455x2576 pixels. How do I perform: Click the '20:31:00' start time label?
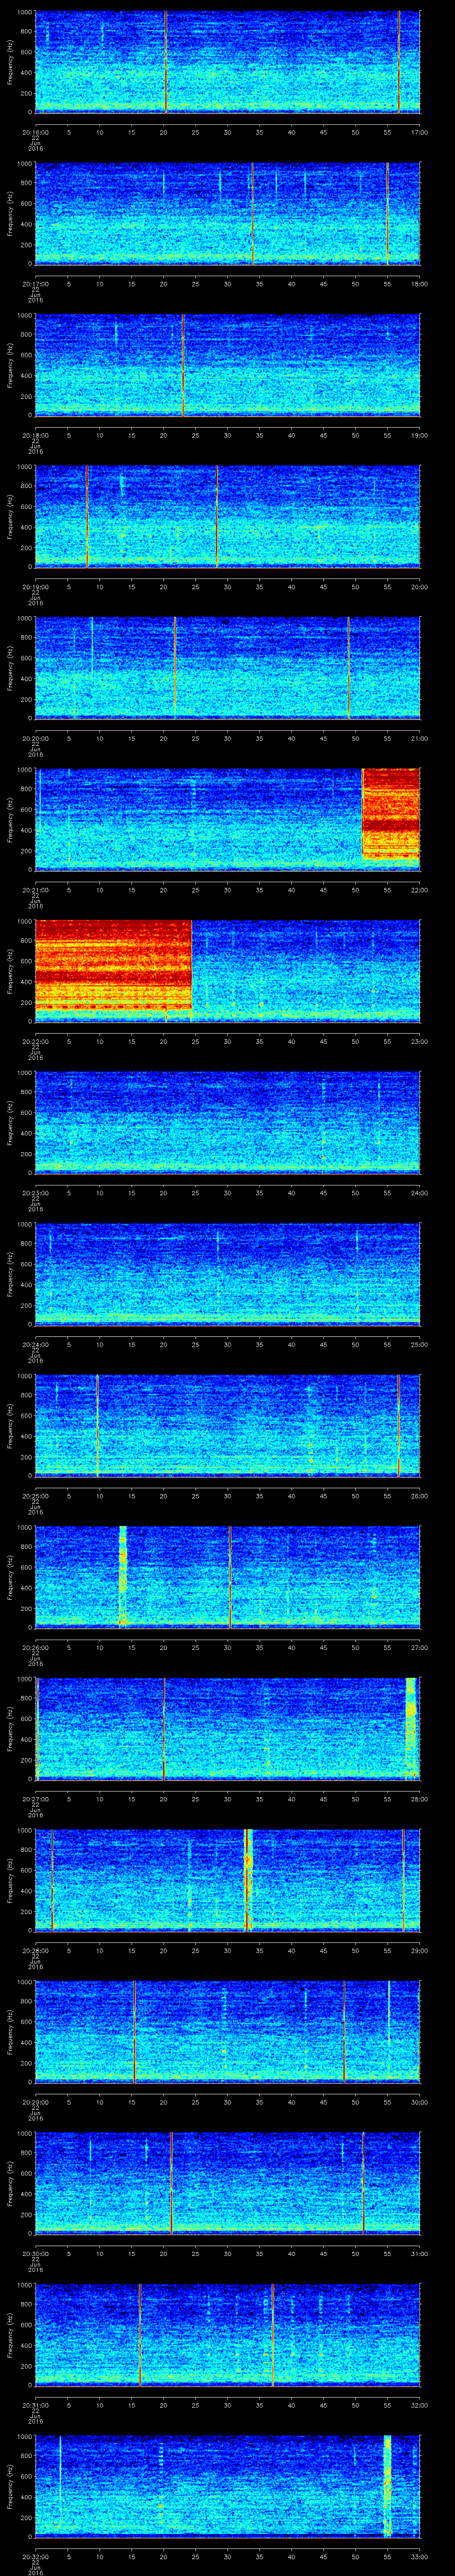tap(36, 2404)
